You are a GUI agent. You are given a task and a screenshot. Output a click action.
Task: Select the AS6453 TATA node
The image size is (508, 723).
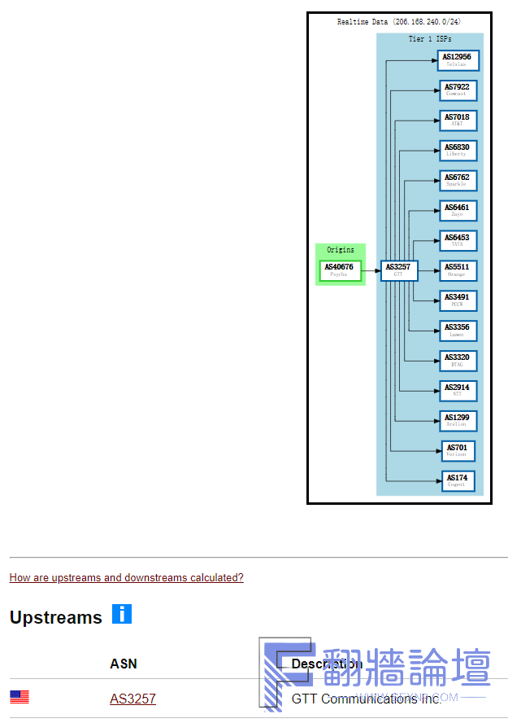(x=458, y=240)
